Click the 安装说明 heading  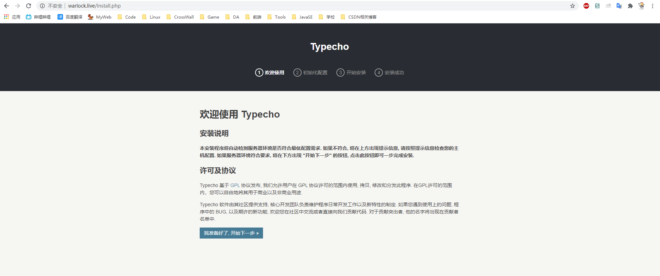click(214, 133)
